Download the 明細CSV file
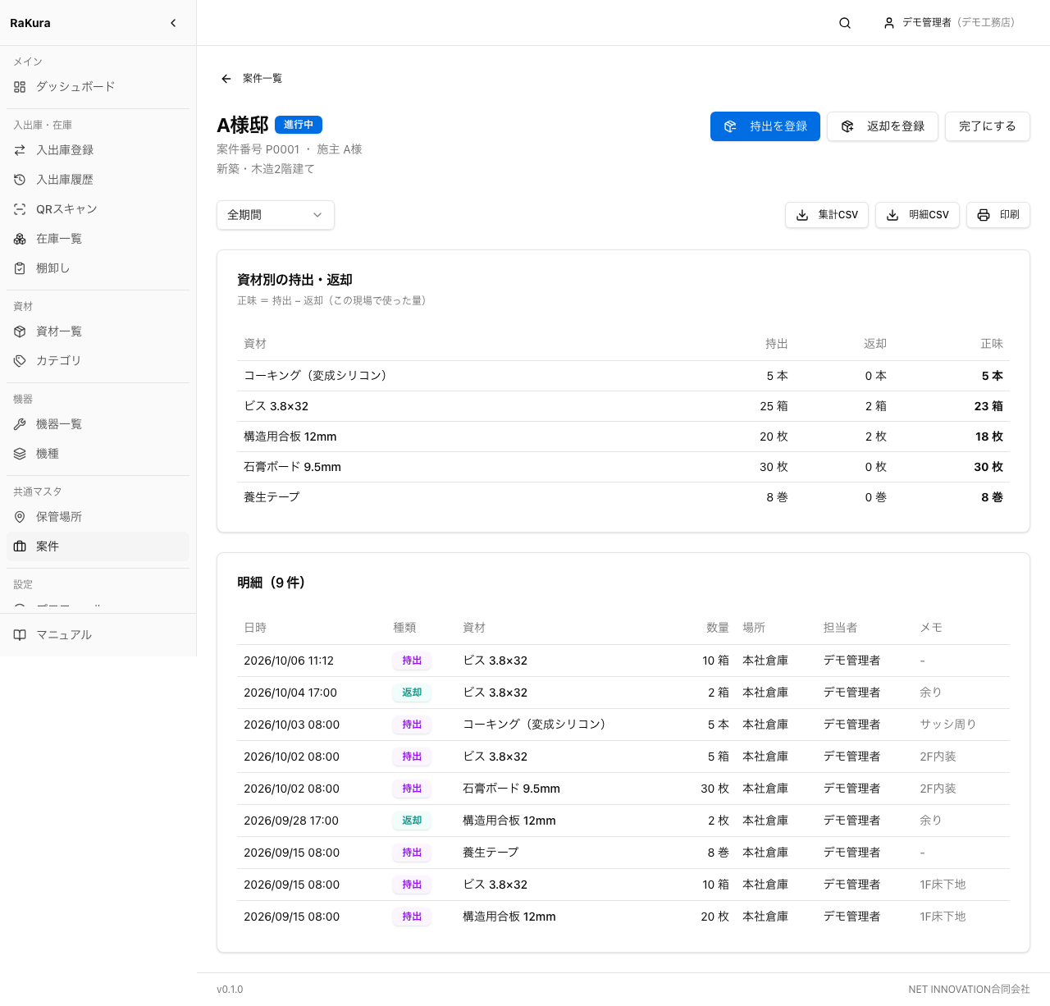Screen dimensions: 1050x1006 917,215
